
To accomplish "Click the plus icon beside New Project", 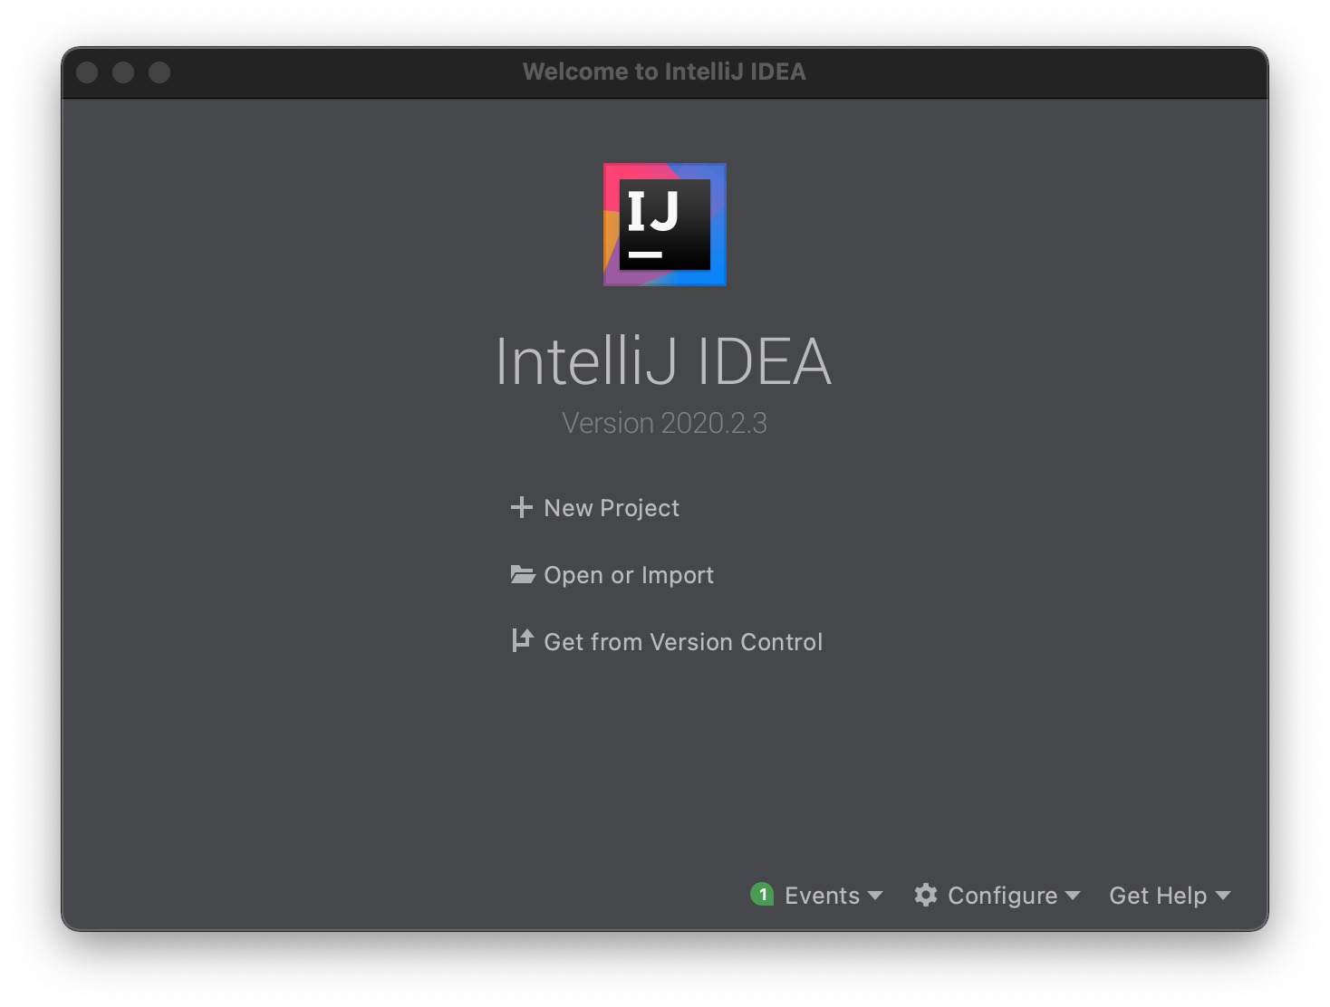I will pyautogui.click(x=522, y=508).
